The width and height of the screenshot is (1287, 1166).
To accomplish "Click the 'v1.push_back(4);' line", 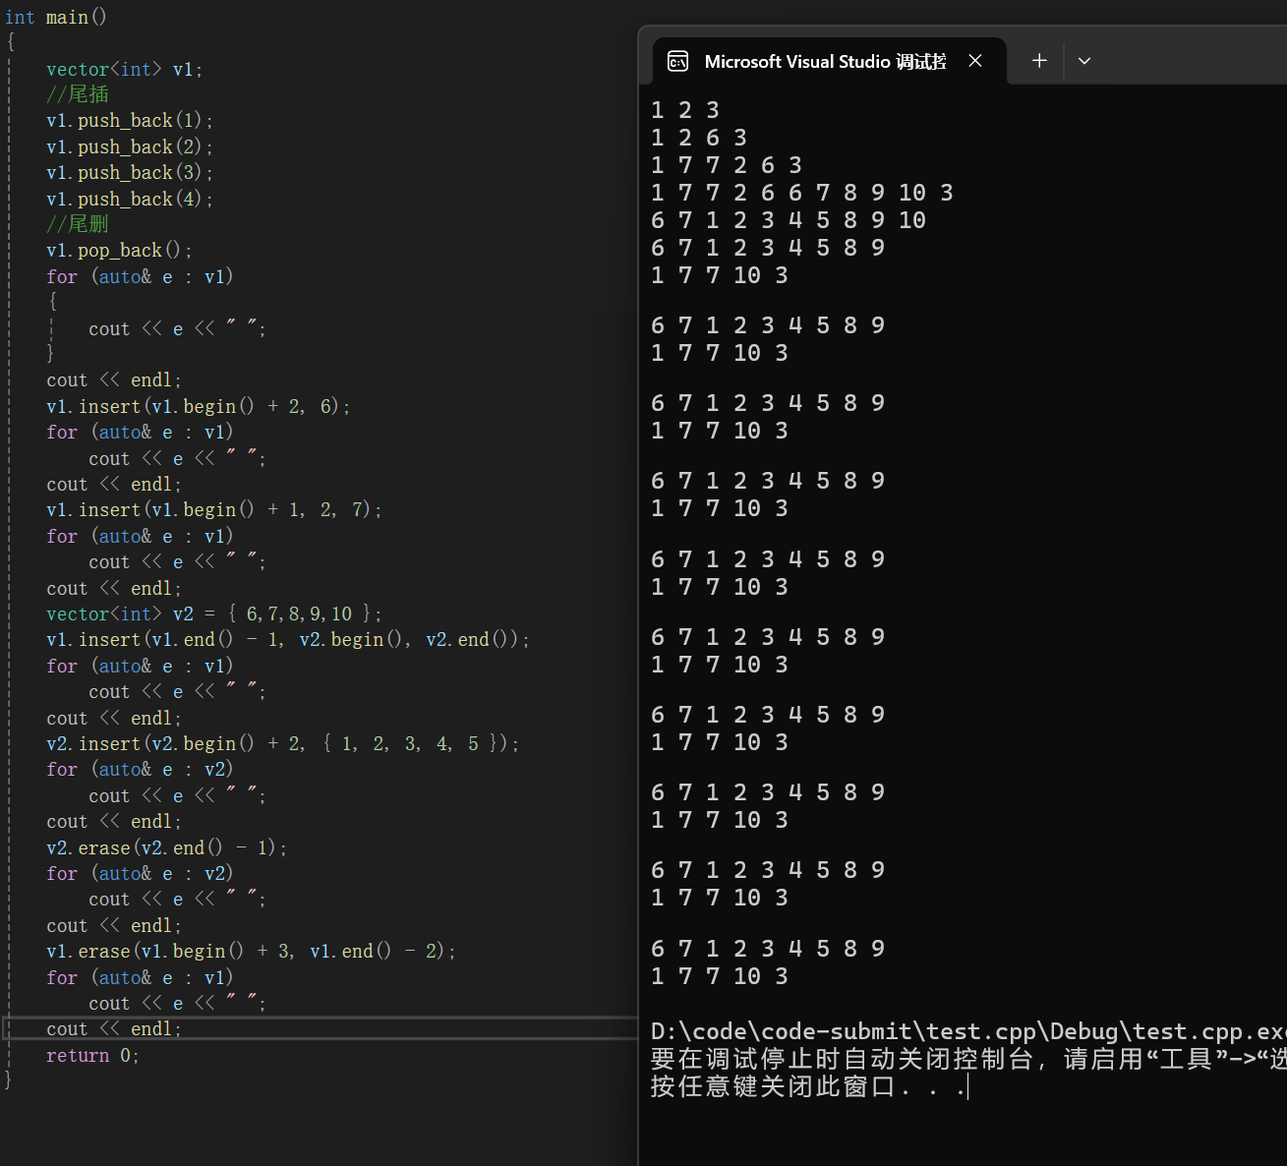I will [x=129, y=200].
